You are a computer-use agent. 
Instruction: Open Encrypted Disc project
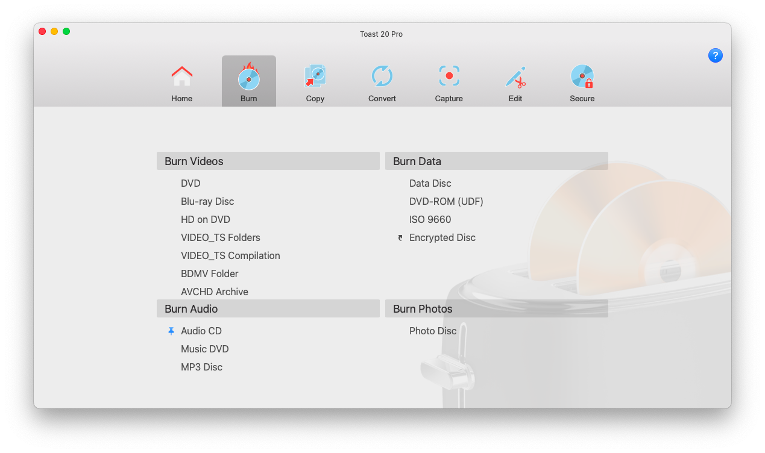pos(442,237)
